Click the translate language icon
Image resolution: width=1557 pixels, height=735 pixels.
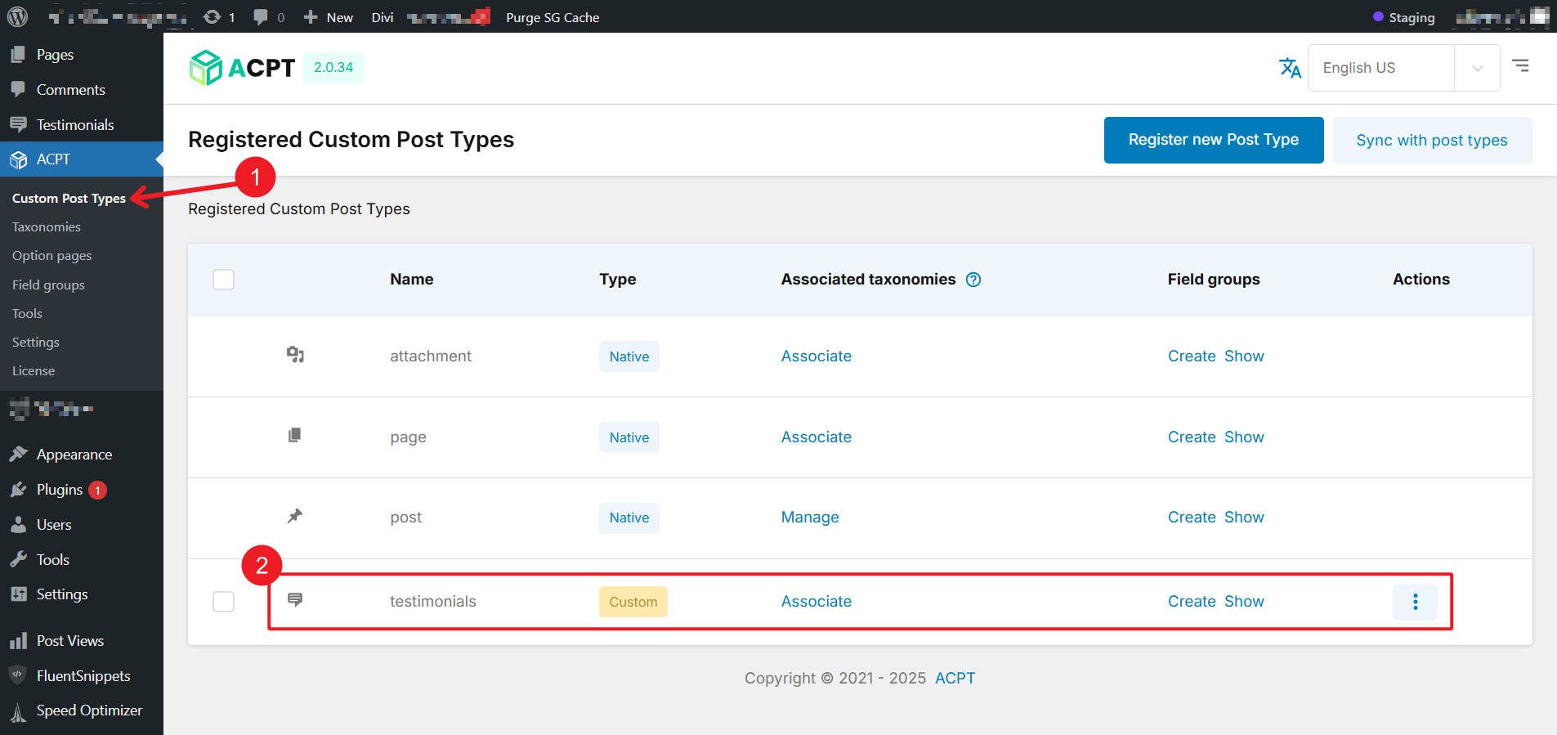tap(1290, 68)
